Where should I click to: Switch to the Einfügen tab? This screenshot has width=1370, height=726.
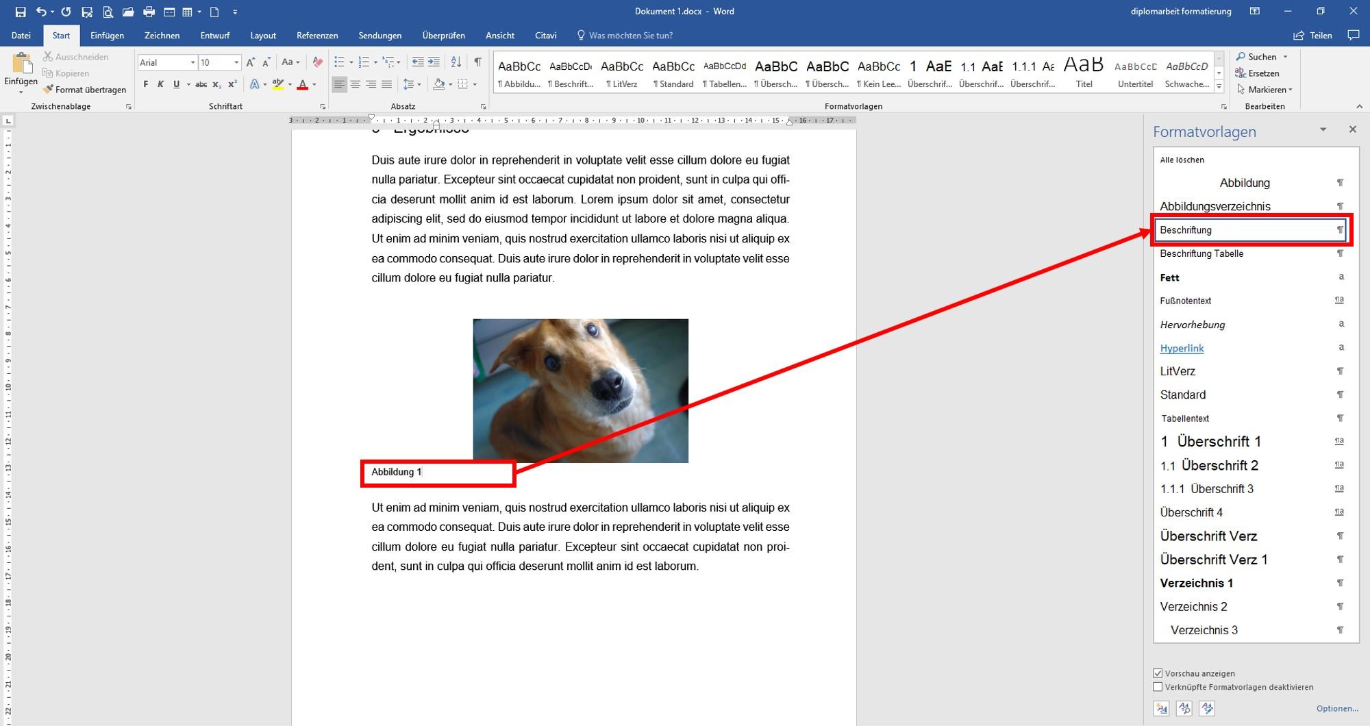(107, 36)
